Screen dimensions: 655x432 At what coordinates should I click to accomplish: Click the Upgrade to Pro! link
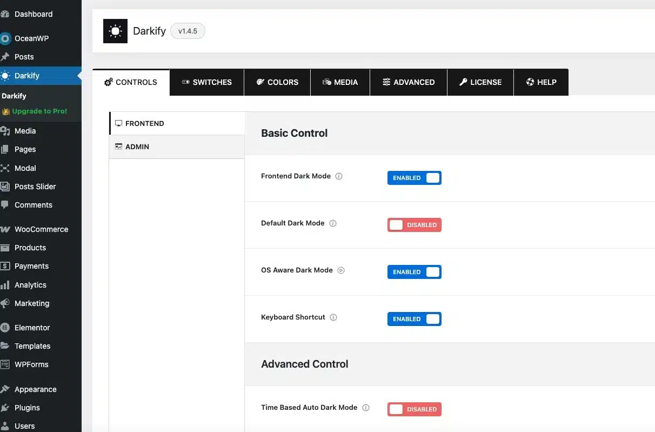(35, 111)
